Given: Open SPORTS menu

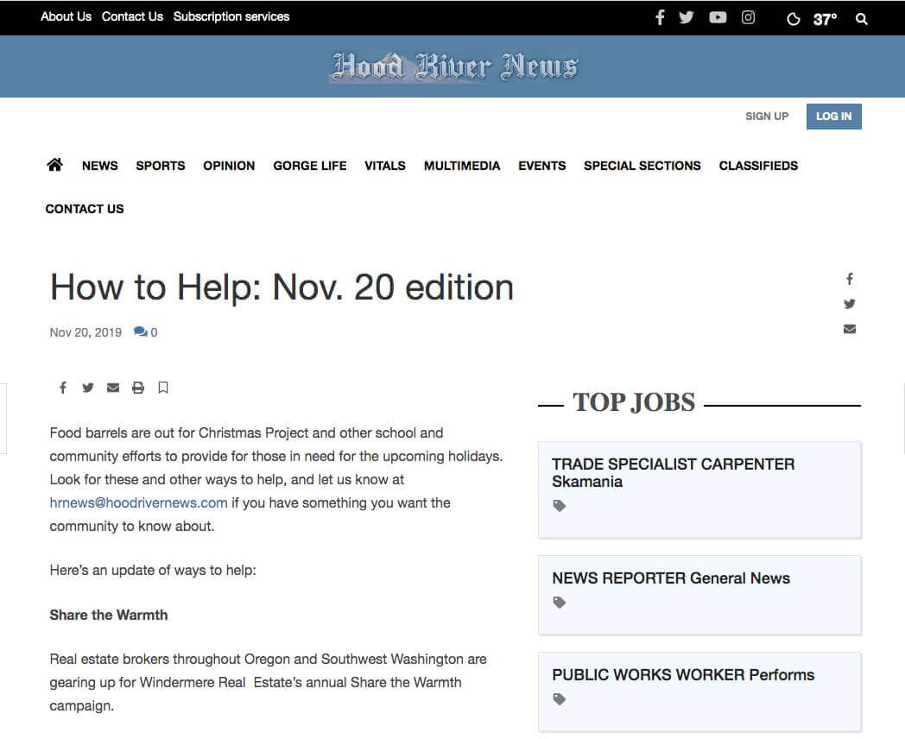Looking at the screenshot, I should [161, 166].
